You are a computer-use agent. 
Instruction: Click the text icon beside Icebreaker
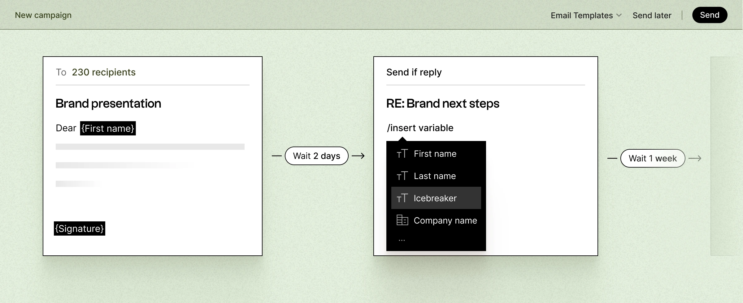[x=402, y=198]
